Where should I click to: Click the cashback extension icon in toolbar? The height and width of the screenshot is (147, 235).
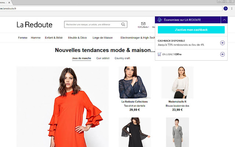[225, 8]
